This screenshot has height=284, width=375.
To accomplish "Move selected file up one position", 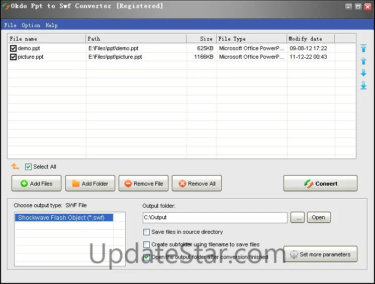I will [x=363, y=61].
